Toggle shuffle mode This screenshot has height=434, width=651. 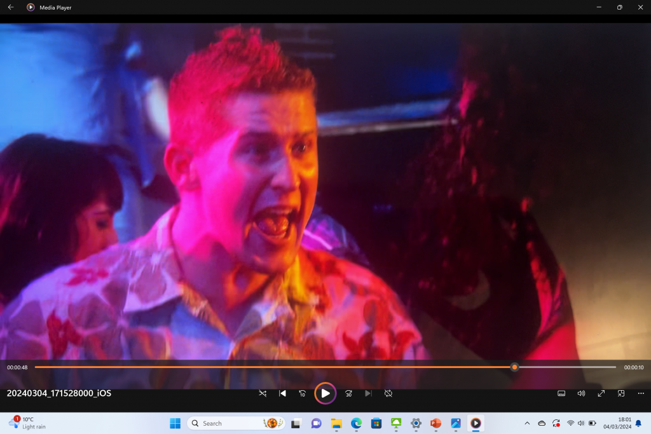263,393
